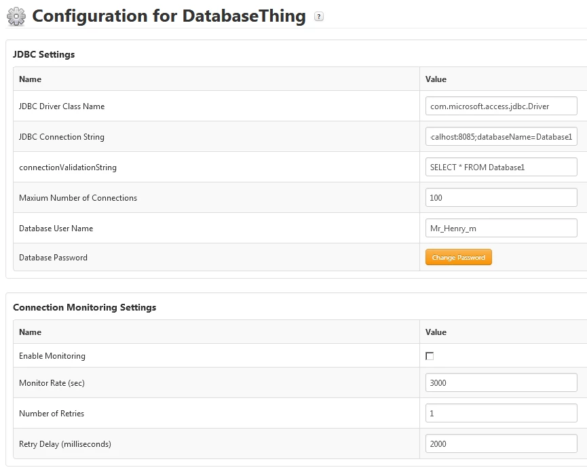Click the 'Configuration for DatabaseThing' title
The image size is (587, 474).
tap(169, 16)
